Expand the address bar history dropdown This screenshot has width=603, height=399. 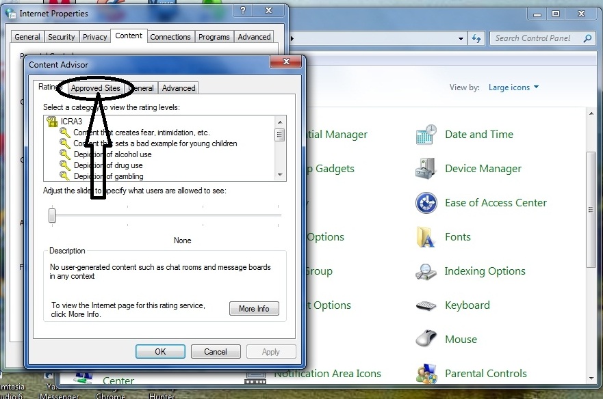[x=461, y=38]
